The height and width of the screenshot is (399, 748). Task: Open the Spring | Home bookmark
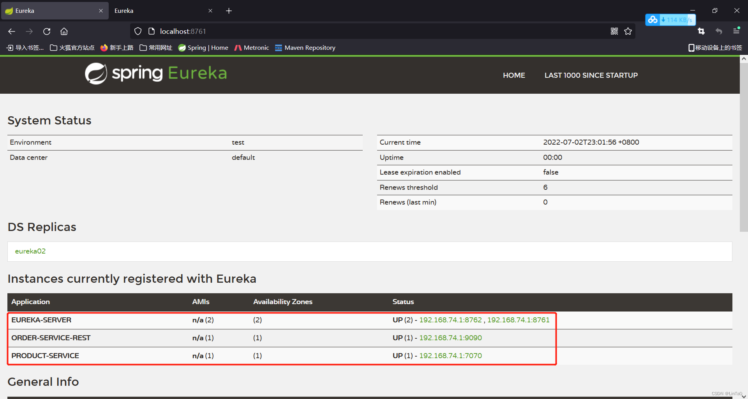[x=203, y=48]
